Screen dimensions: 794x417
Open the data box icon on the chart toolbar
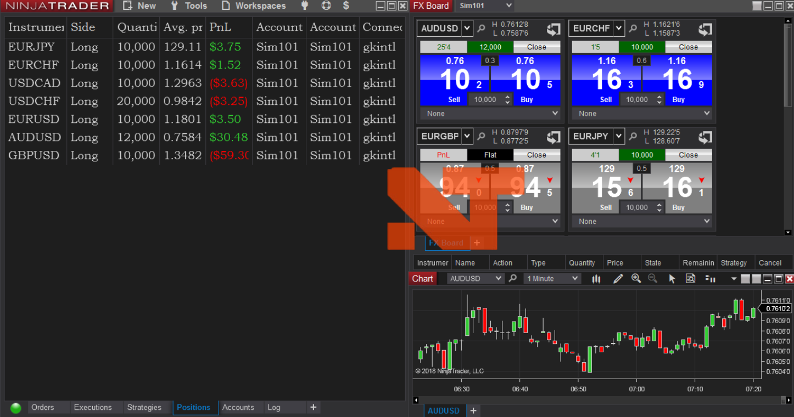tap(690, 278)
